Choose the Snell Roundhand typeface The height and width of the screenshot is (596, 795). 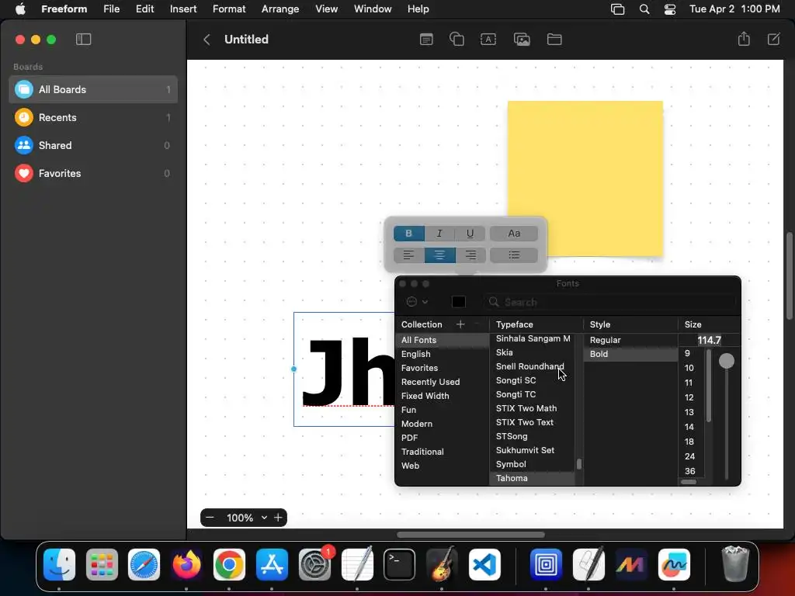pos(529,366)
